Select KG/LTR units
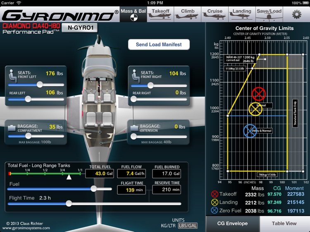The image size is (310, 232). click(168, 226)
